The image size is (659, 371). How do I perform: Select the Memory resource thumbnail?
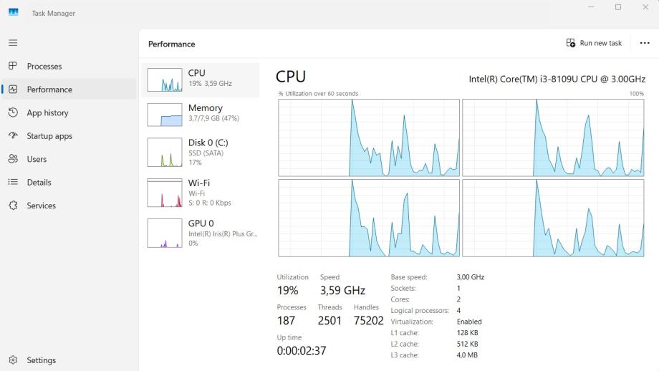tap(165, 115)
